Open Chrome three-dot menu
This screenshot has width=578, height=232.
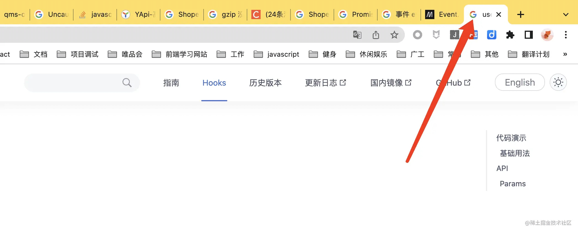[x=566, y=35]
